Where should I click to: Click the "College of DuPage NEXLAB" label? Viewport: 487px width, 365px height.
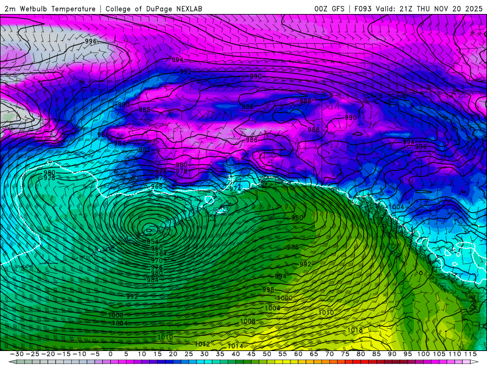pos(154,9)
